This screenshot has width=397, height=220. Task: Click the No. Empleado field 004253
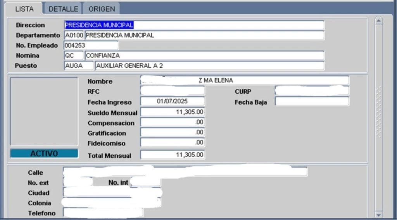click(91, 45)
